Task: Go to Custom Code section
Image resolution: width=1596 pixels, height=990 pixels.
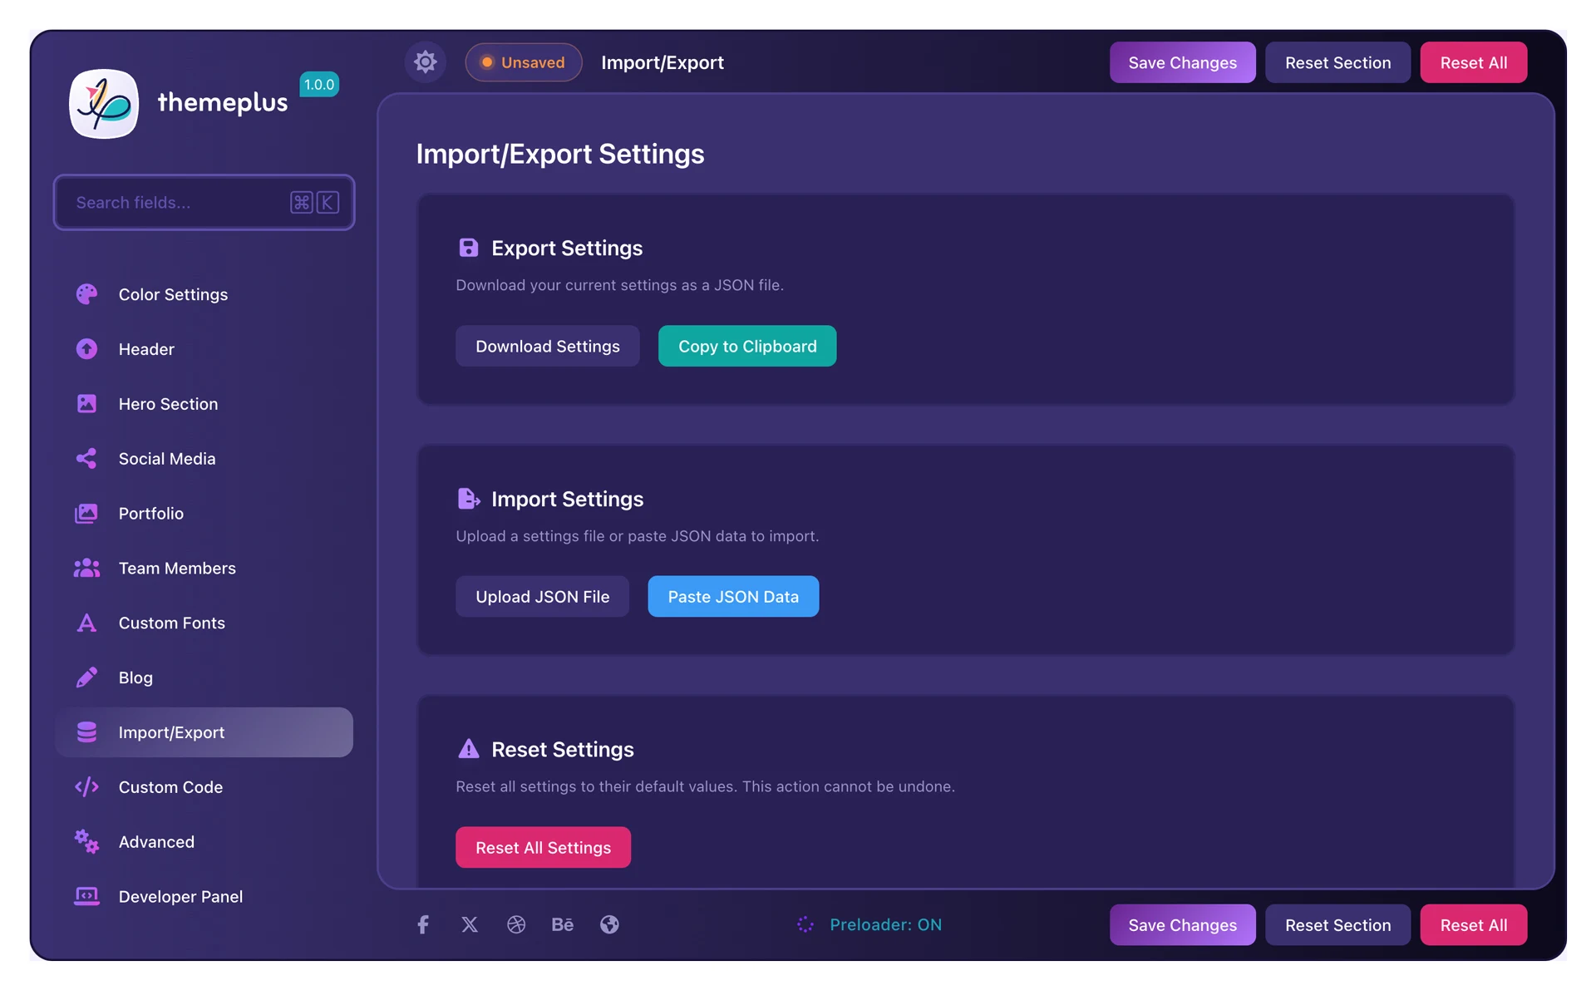Action: (x=170, y=787)
